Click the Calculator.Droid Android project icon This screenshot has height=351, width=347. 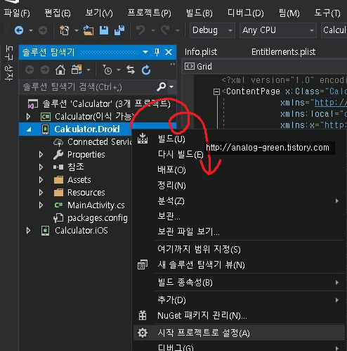coord(45,129)
